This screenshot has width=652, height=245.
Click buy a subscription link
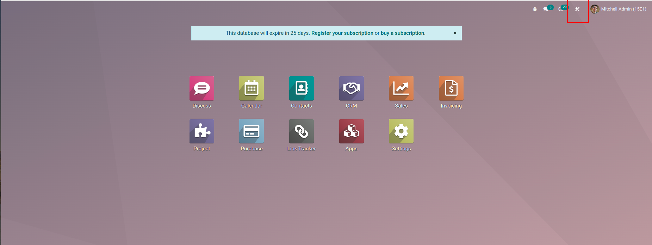click(402, 33)
